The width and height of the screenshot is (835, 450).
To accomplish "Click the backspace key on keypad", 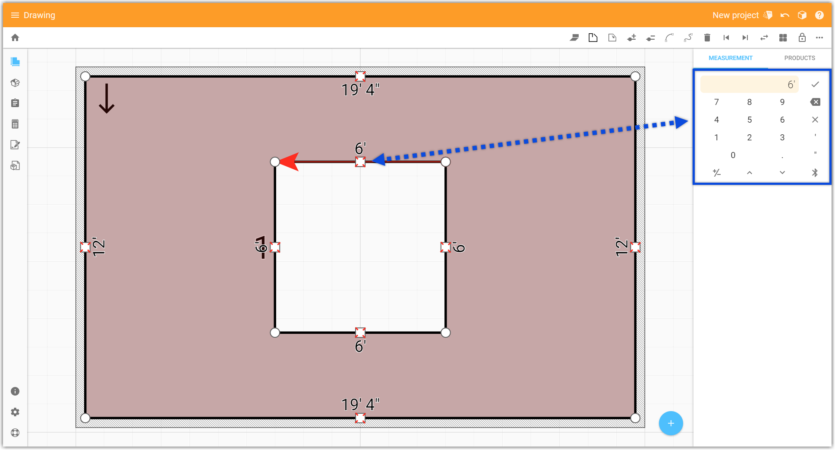I will (x=815, y=102).
